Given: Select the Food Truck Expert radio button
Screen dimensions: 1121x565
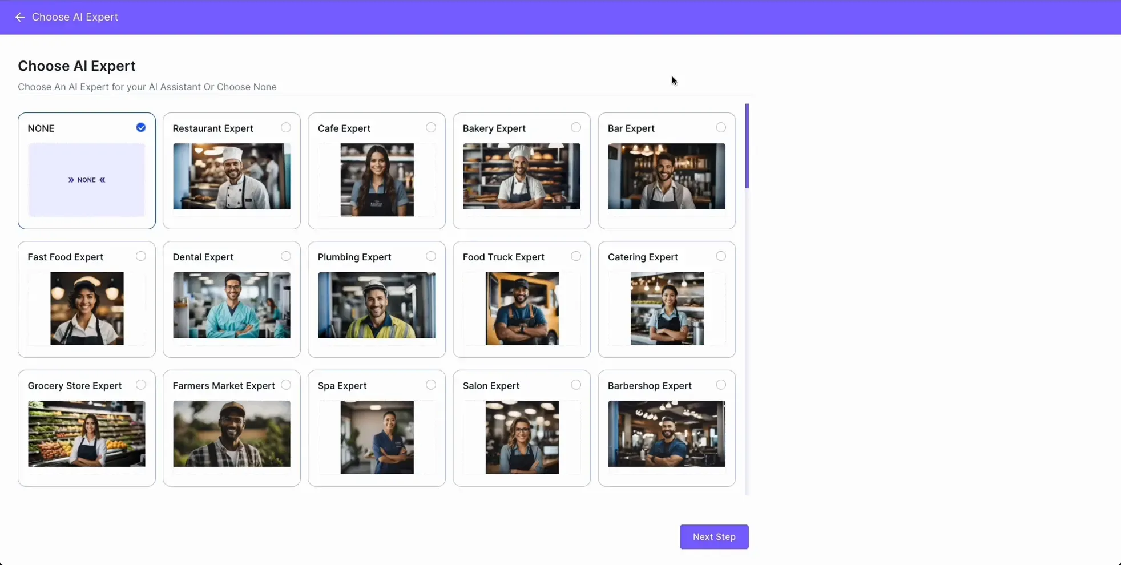Looking at the screenshot, I should point(576,256).
